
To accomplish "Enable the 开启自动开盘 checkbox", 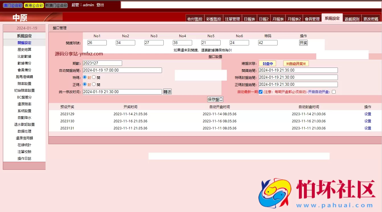I will click(x=333, y=91).
